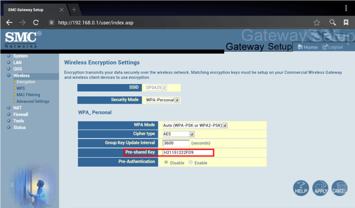The image size is (355, 208).
Task: Open the NAT sidebar menu
Action: pos(17,108)
